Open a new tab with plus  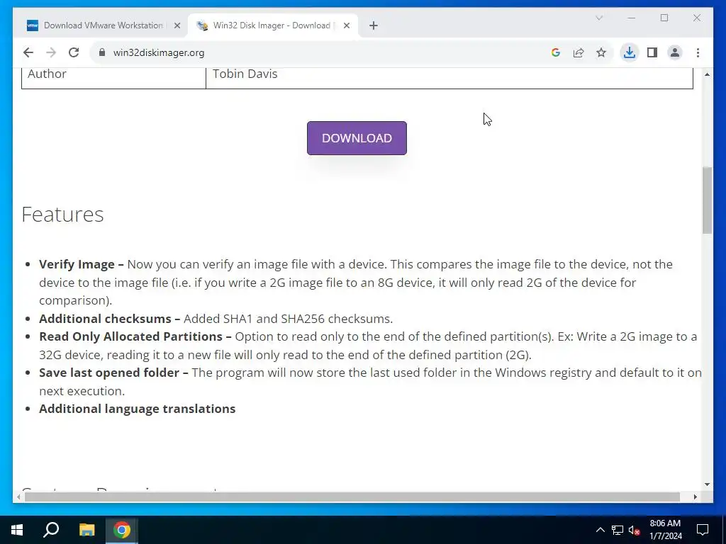click(374, 25)
